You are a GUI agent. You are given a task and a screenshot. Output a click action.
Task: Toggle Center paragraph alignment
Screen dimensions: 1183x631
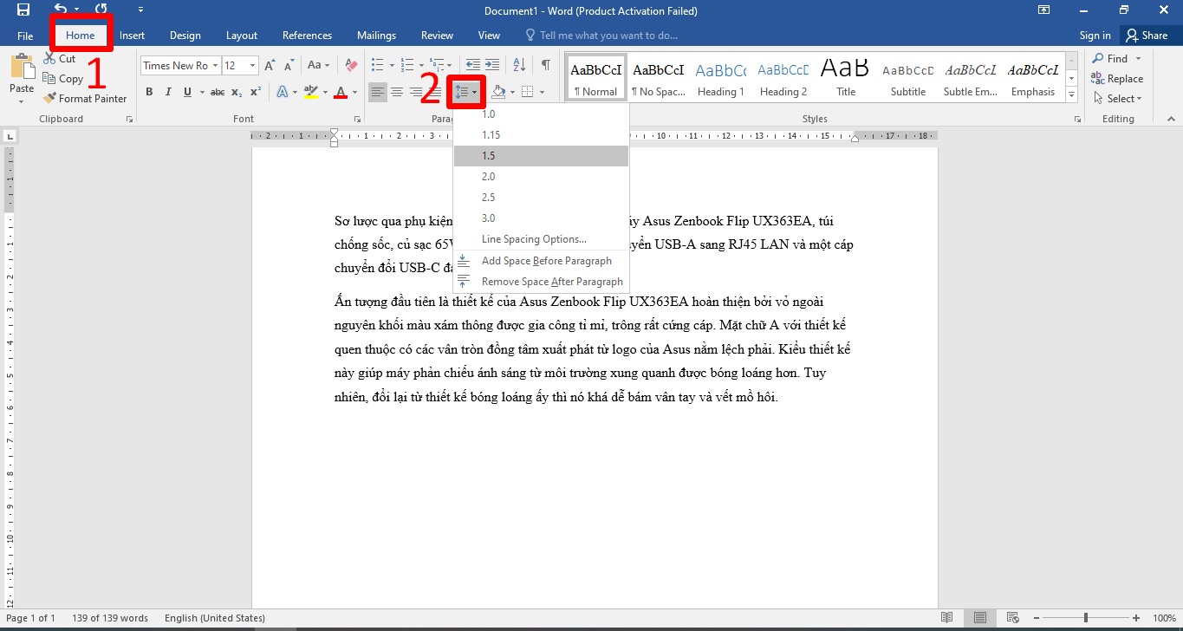[397, 92]
